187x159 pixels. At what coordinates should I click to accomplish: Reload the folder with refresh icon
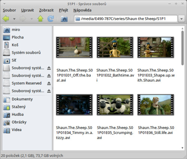50,19
